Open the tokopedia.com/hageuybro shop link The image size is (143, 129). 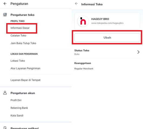pyautogui.click(x=107, y=23)
